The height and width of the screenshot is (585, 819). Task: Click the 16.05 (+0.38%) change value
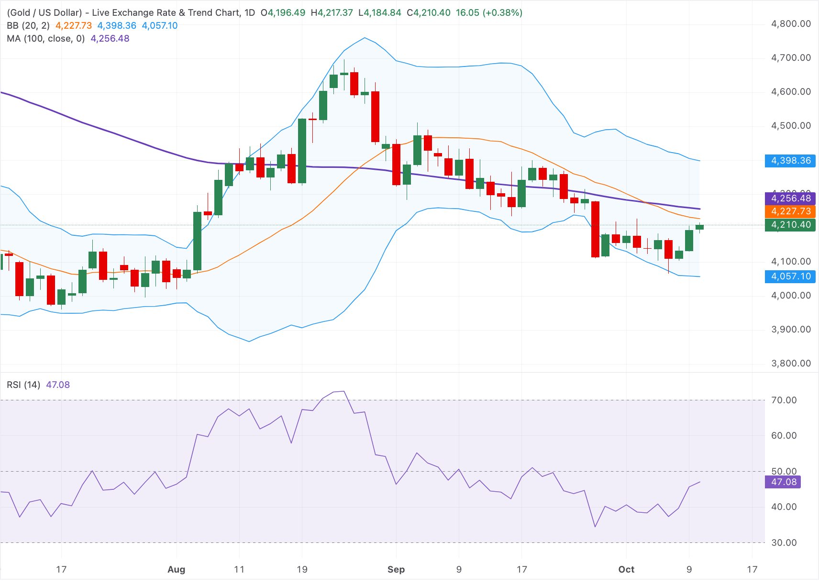[x=489, y=12]
